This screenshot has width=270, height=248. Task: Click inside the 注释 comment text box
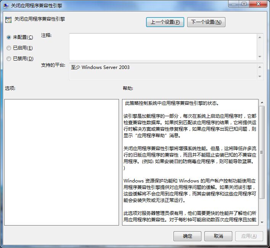pos(163,47)
